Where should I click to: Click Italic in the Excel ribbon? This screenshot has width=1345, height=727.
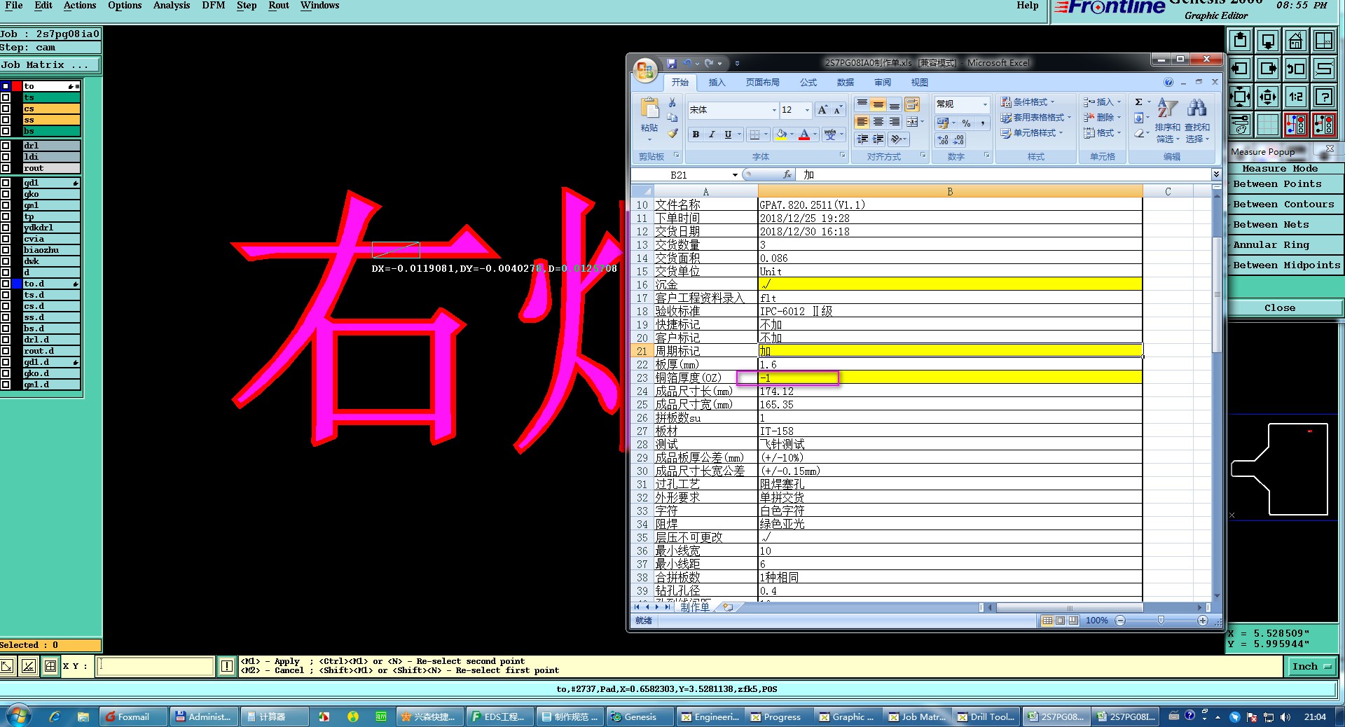pyautogui.click(x=712, y=134)
